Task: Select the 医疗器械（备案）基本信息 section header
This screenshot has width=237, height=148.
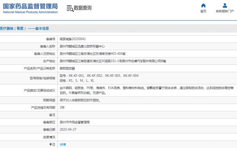Action: (x=25, y=28)
